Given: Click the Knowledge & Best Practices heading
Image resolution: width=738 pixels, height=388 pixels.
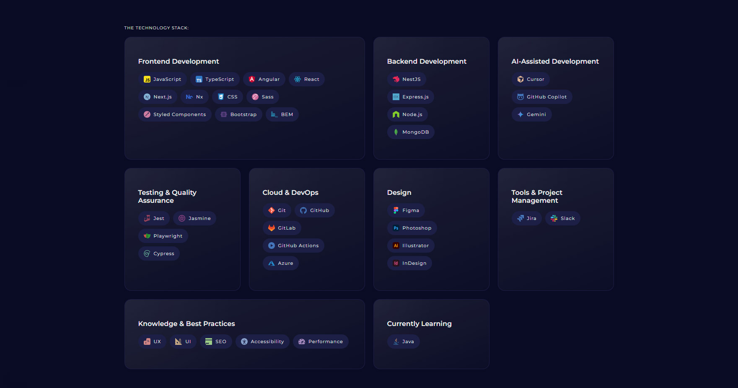Looking at the screenshot, I should pyautogui.click(x=186, y=323).
